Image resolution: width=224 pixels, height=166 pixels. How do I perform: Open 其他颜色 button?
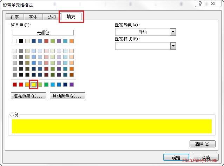click(67, 96)
